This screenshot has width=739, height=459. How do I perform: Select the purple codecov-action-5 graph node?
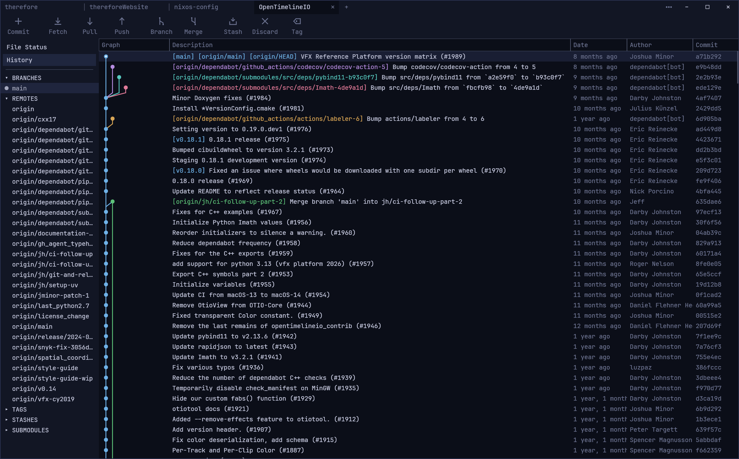(x=113, y=67)
